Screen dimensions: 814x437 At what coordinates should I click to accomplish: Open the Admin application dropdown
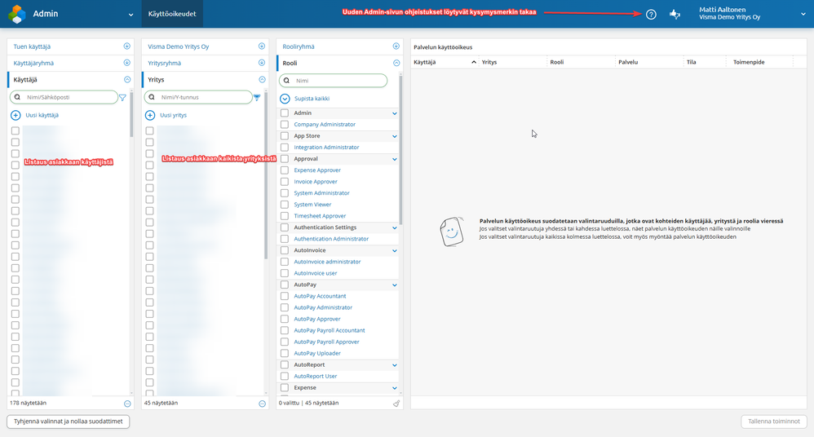click(131, 15)
